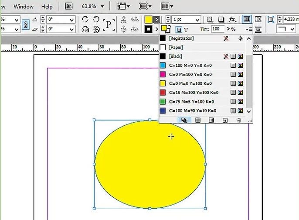299x220 pixels.
Task: Toggle Formatting affects text T button
Action: (186, 30)
